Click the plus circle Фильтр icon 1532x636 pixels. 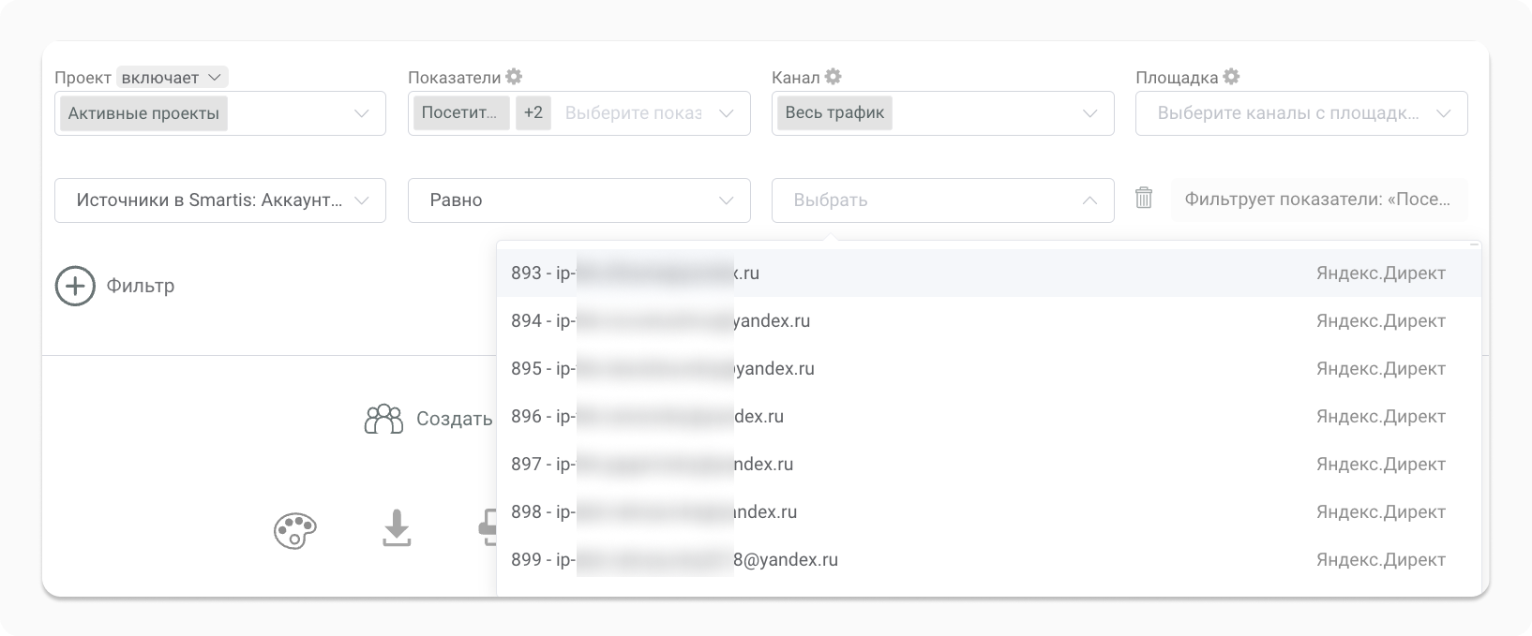click(x=75, y=286)
